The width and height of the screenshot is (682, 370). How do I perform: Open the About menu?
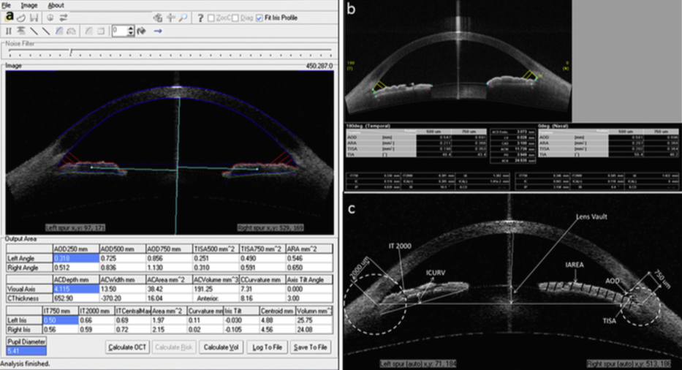pos(56,5)
